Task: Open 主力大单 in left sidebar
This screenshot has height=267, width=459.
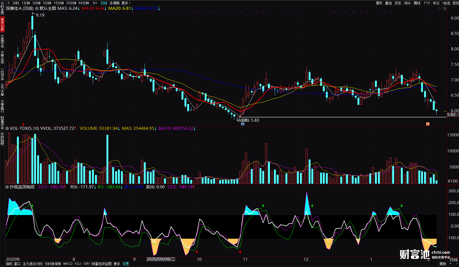Action: 2,90
